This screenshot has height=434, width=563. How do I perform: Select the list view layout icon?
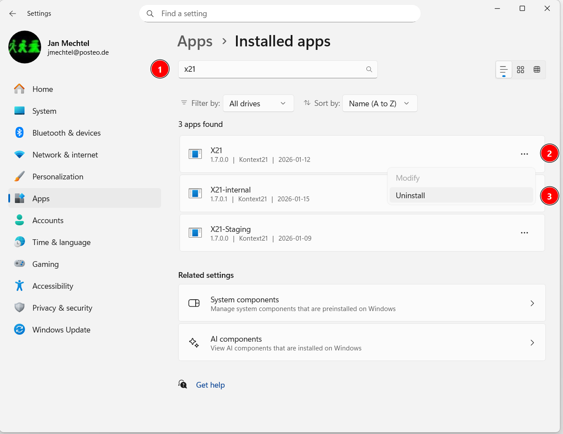pyautogui.click(x=503, y=70)
